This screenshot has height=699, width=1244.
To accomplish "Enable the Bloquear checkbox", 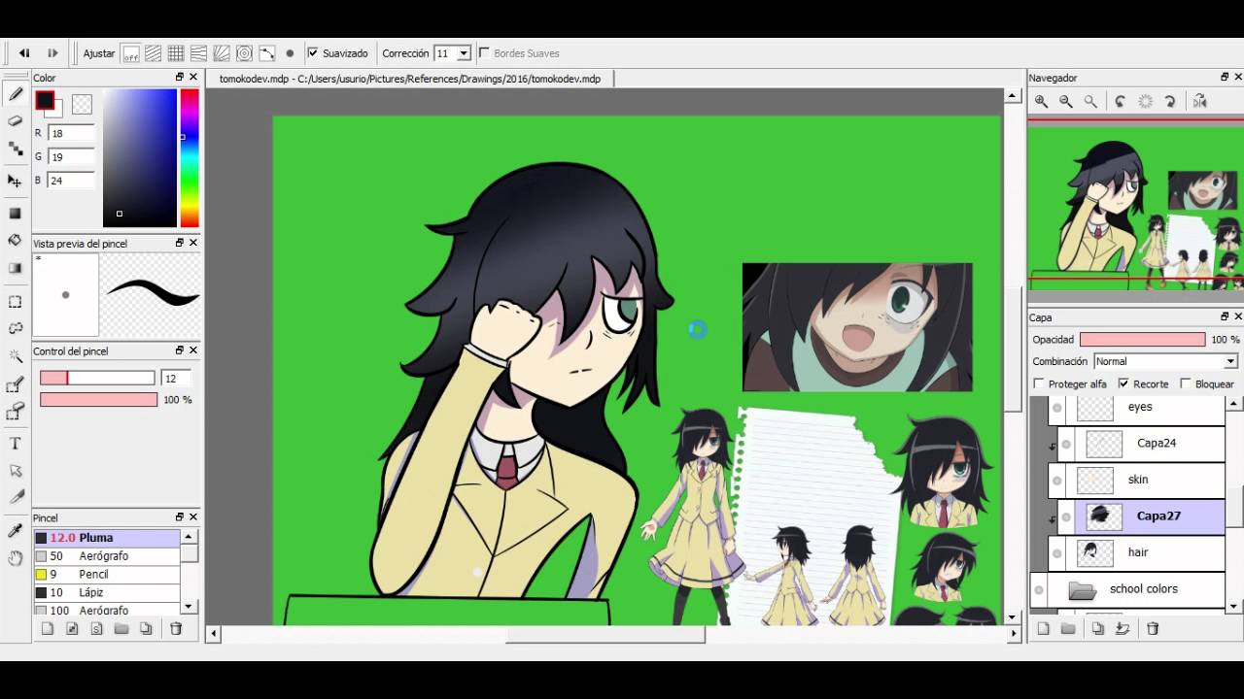I will (1185, 384).
